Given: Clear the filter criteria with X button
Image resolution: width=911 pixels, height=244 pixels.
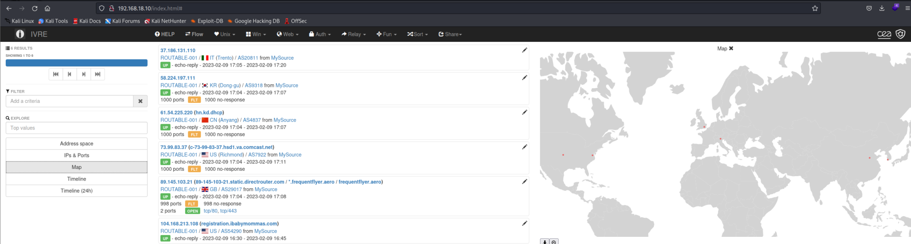Looking at the screenshot, I should coord(140,101).
